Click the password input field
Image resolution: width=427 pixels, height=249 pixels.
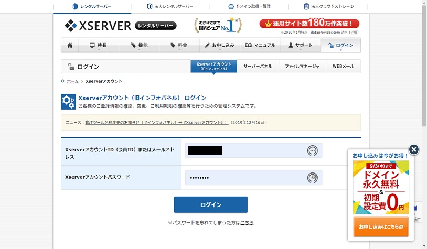253,177
